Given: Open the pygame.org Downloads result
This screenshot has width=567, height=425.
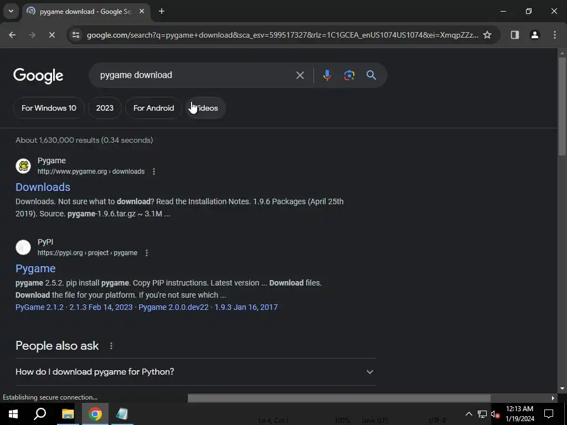Looking at the screenshot, I should [43, 187].
